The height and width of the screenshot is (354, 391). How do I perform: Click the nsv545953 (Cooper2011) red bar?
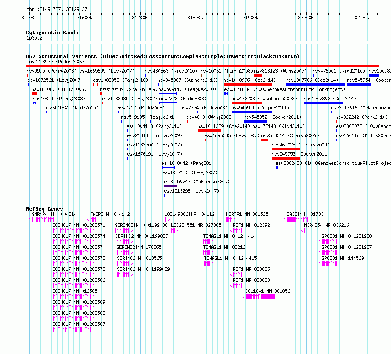point(286,158)
